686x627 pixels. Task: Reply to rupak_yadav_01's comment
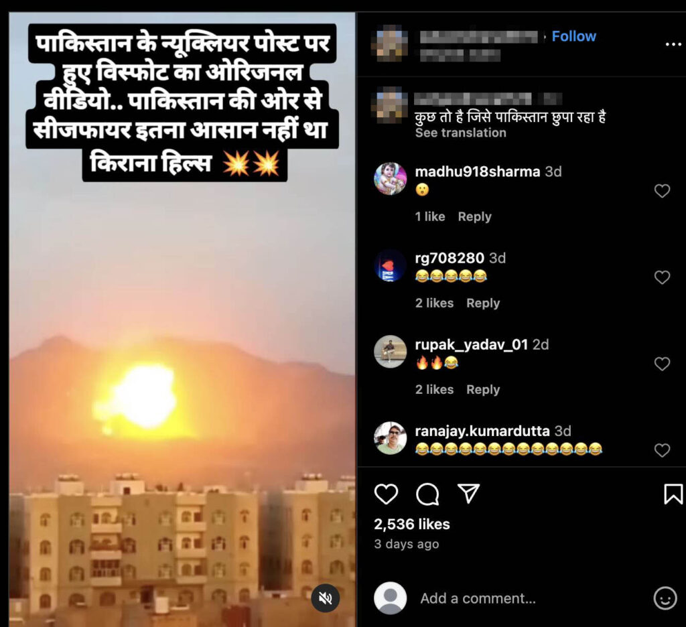coord(483,389)
